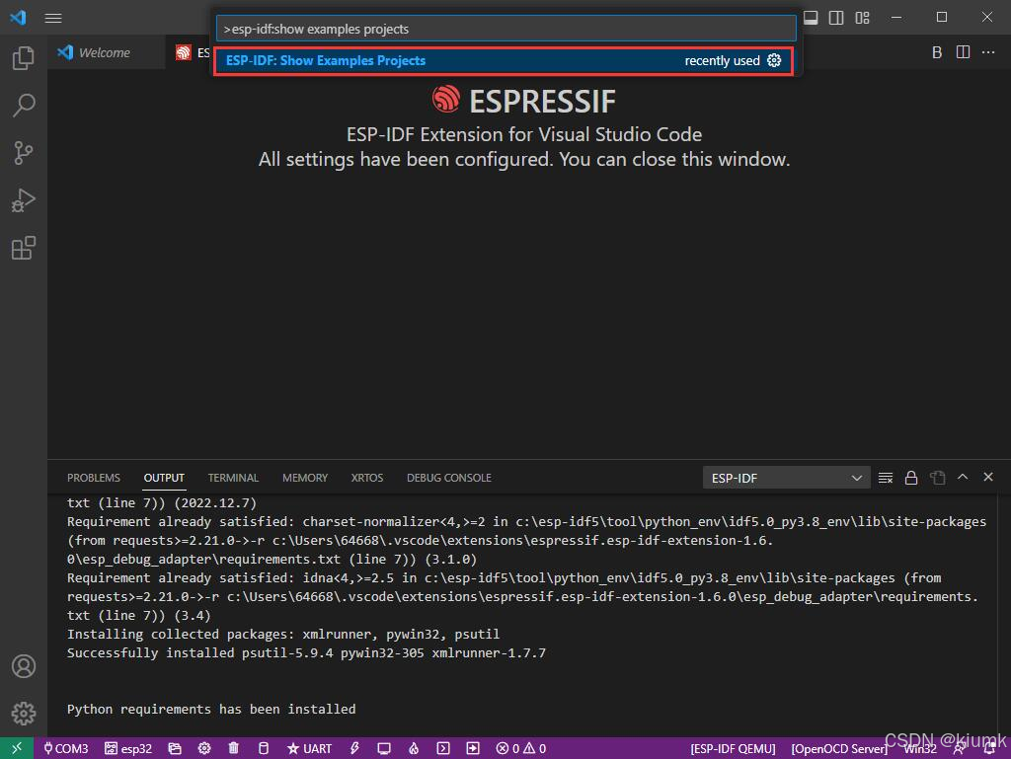Change the esp32 device target
The width and height of the screenshot is (1011, 759).
pyautogui.click(x=128, y=749)
